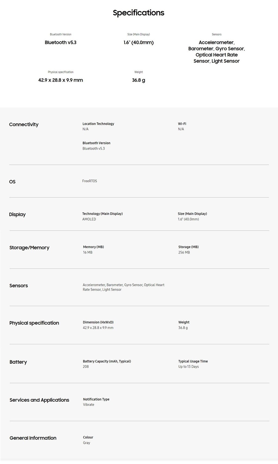
Task: Click the Wi-Fi specification label
Action: [x=182, y=124]
